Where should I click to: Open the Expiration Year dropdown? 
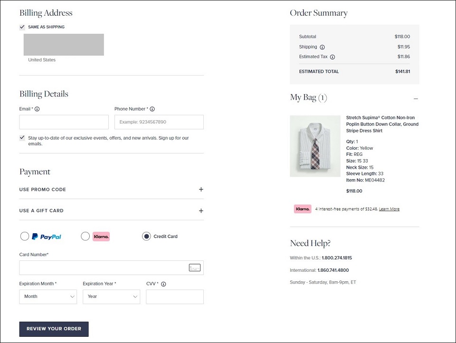pyautogui.click(x=111, y=296)
